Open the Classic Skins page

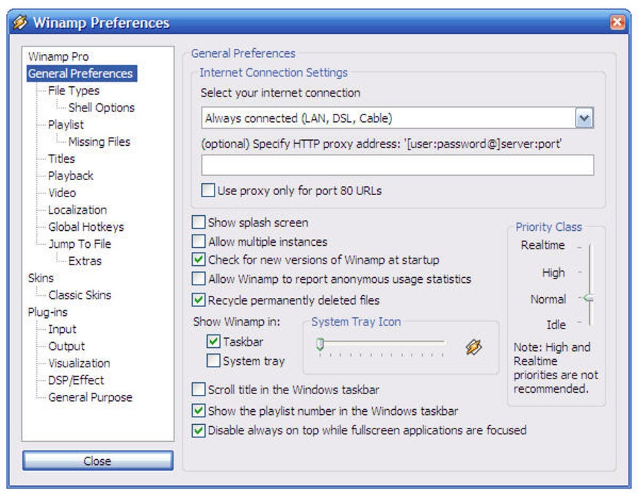point(80,295)
